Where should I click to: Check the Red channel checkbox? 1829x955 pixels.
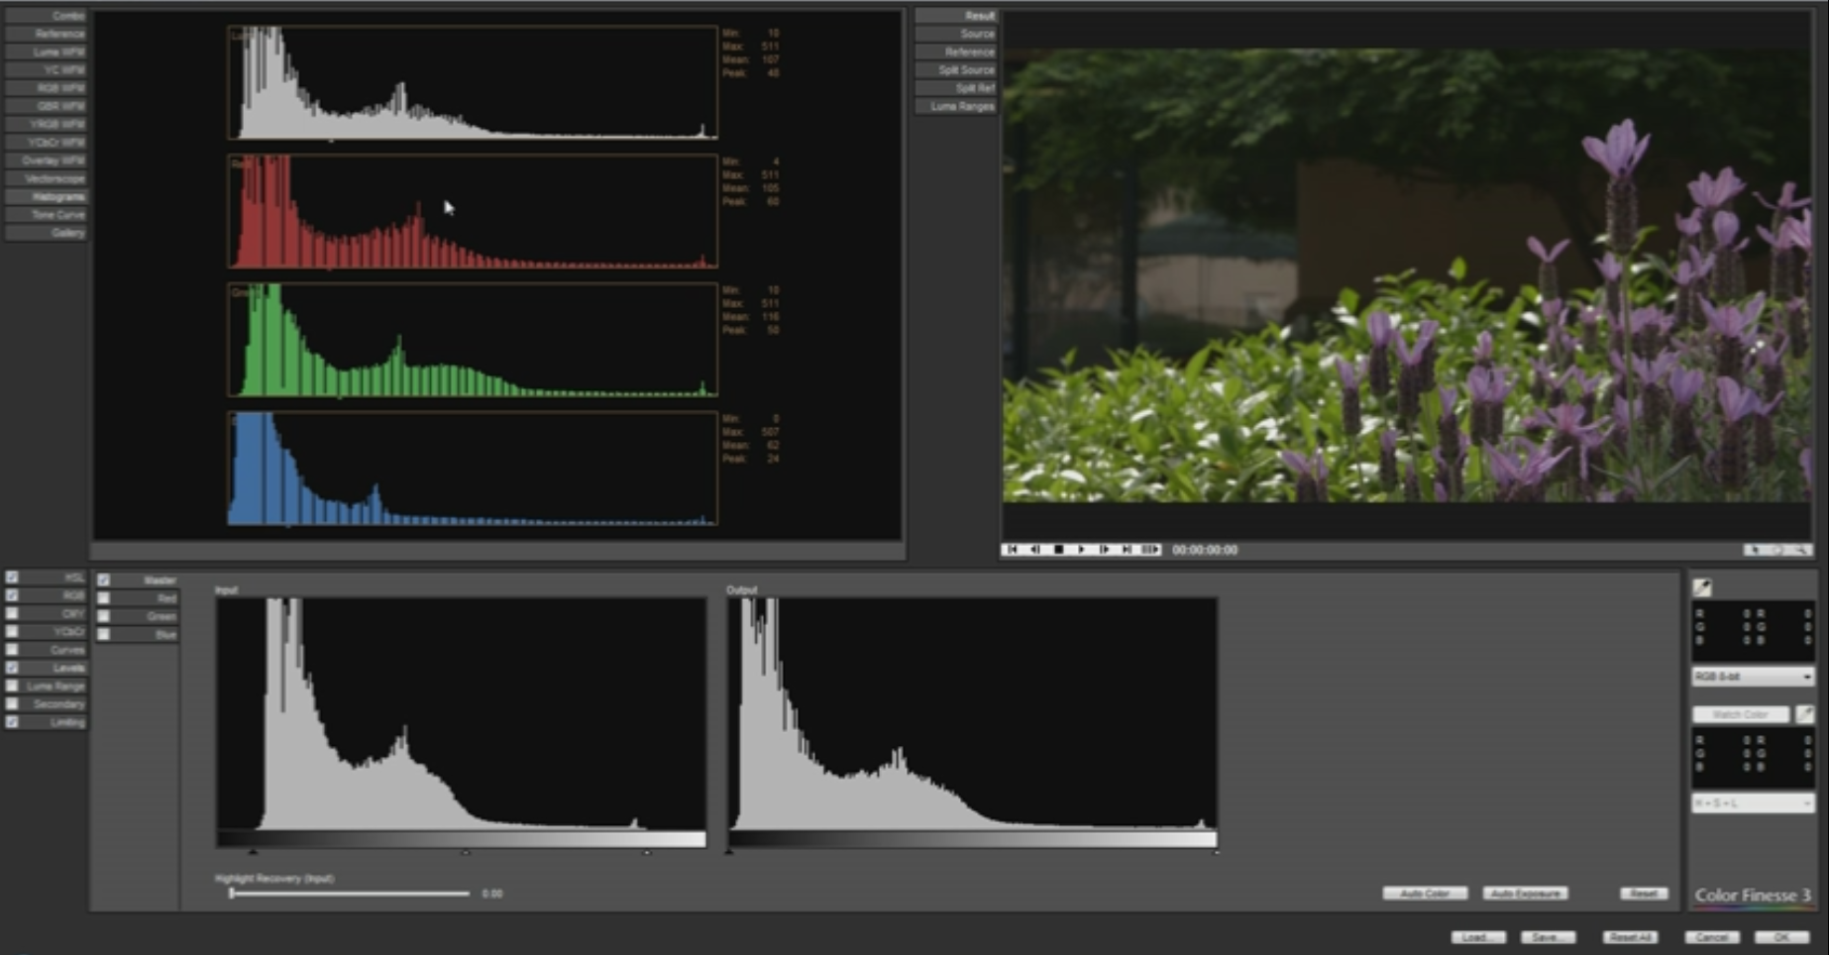(x=103, y=597)
